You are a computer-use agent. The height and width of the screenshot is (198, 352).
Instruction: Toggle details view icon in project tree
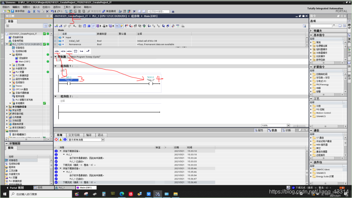point(45,26)
